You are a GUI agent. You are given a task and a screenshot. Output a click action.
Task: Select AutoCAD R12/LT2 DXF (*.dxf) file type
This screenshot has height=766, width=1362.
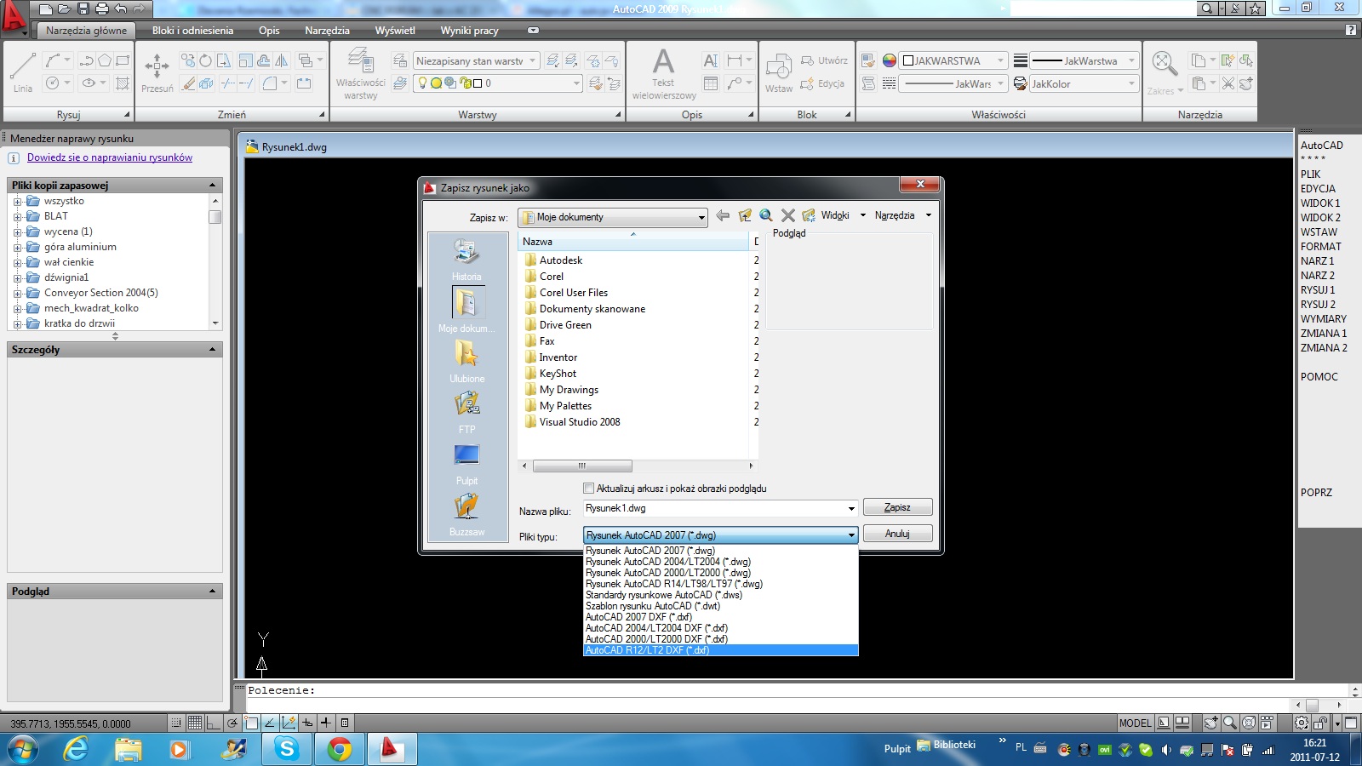coord(720,650)
